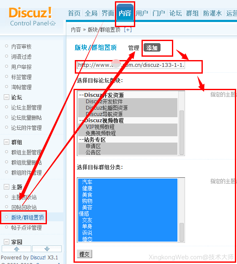Select Discuz轮播图资源 in forum list

[128, 108]
